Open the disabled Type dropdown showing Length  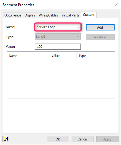(x=58, y=37)
